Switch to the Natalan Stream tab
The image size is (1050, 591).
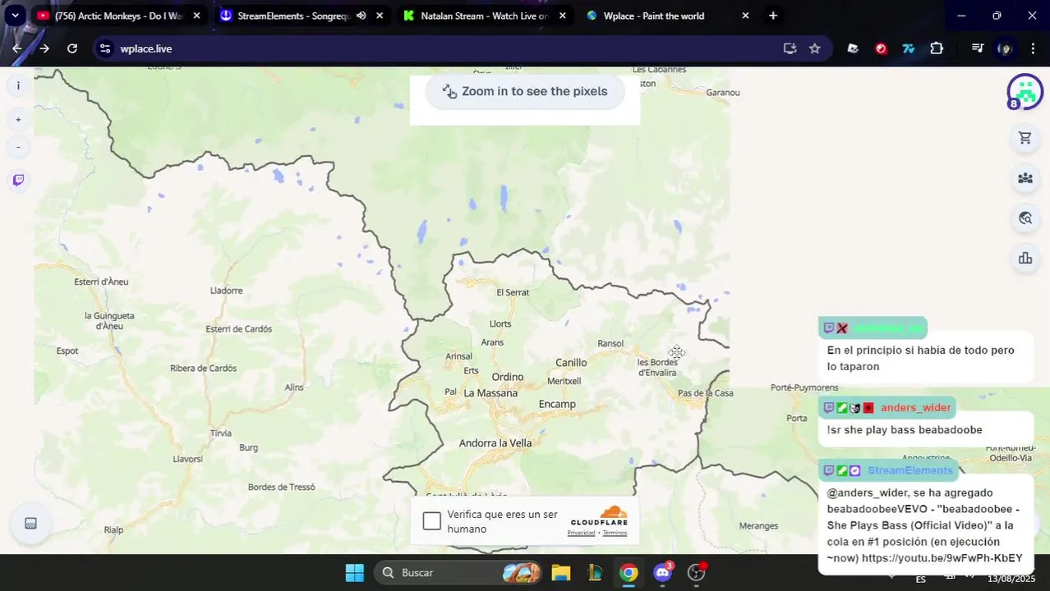point(483,16)
